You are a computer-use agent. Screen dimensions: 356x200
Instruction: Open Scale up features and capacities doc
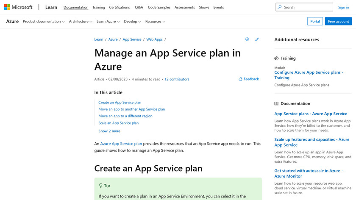click(312, 142)
